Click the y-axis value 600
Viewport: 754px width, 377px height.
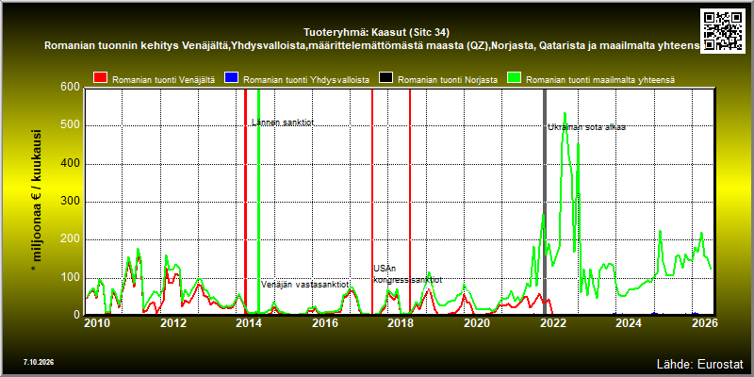coord(70,88)
